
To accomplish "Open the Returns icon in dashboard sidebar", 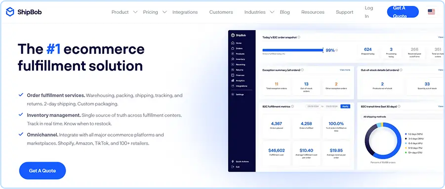I will [x=233, y=70].
